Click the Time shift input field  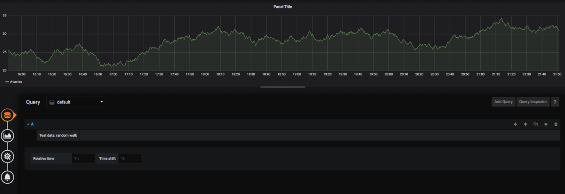(130, 159)
